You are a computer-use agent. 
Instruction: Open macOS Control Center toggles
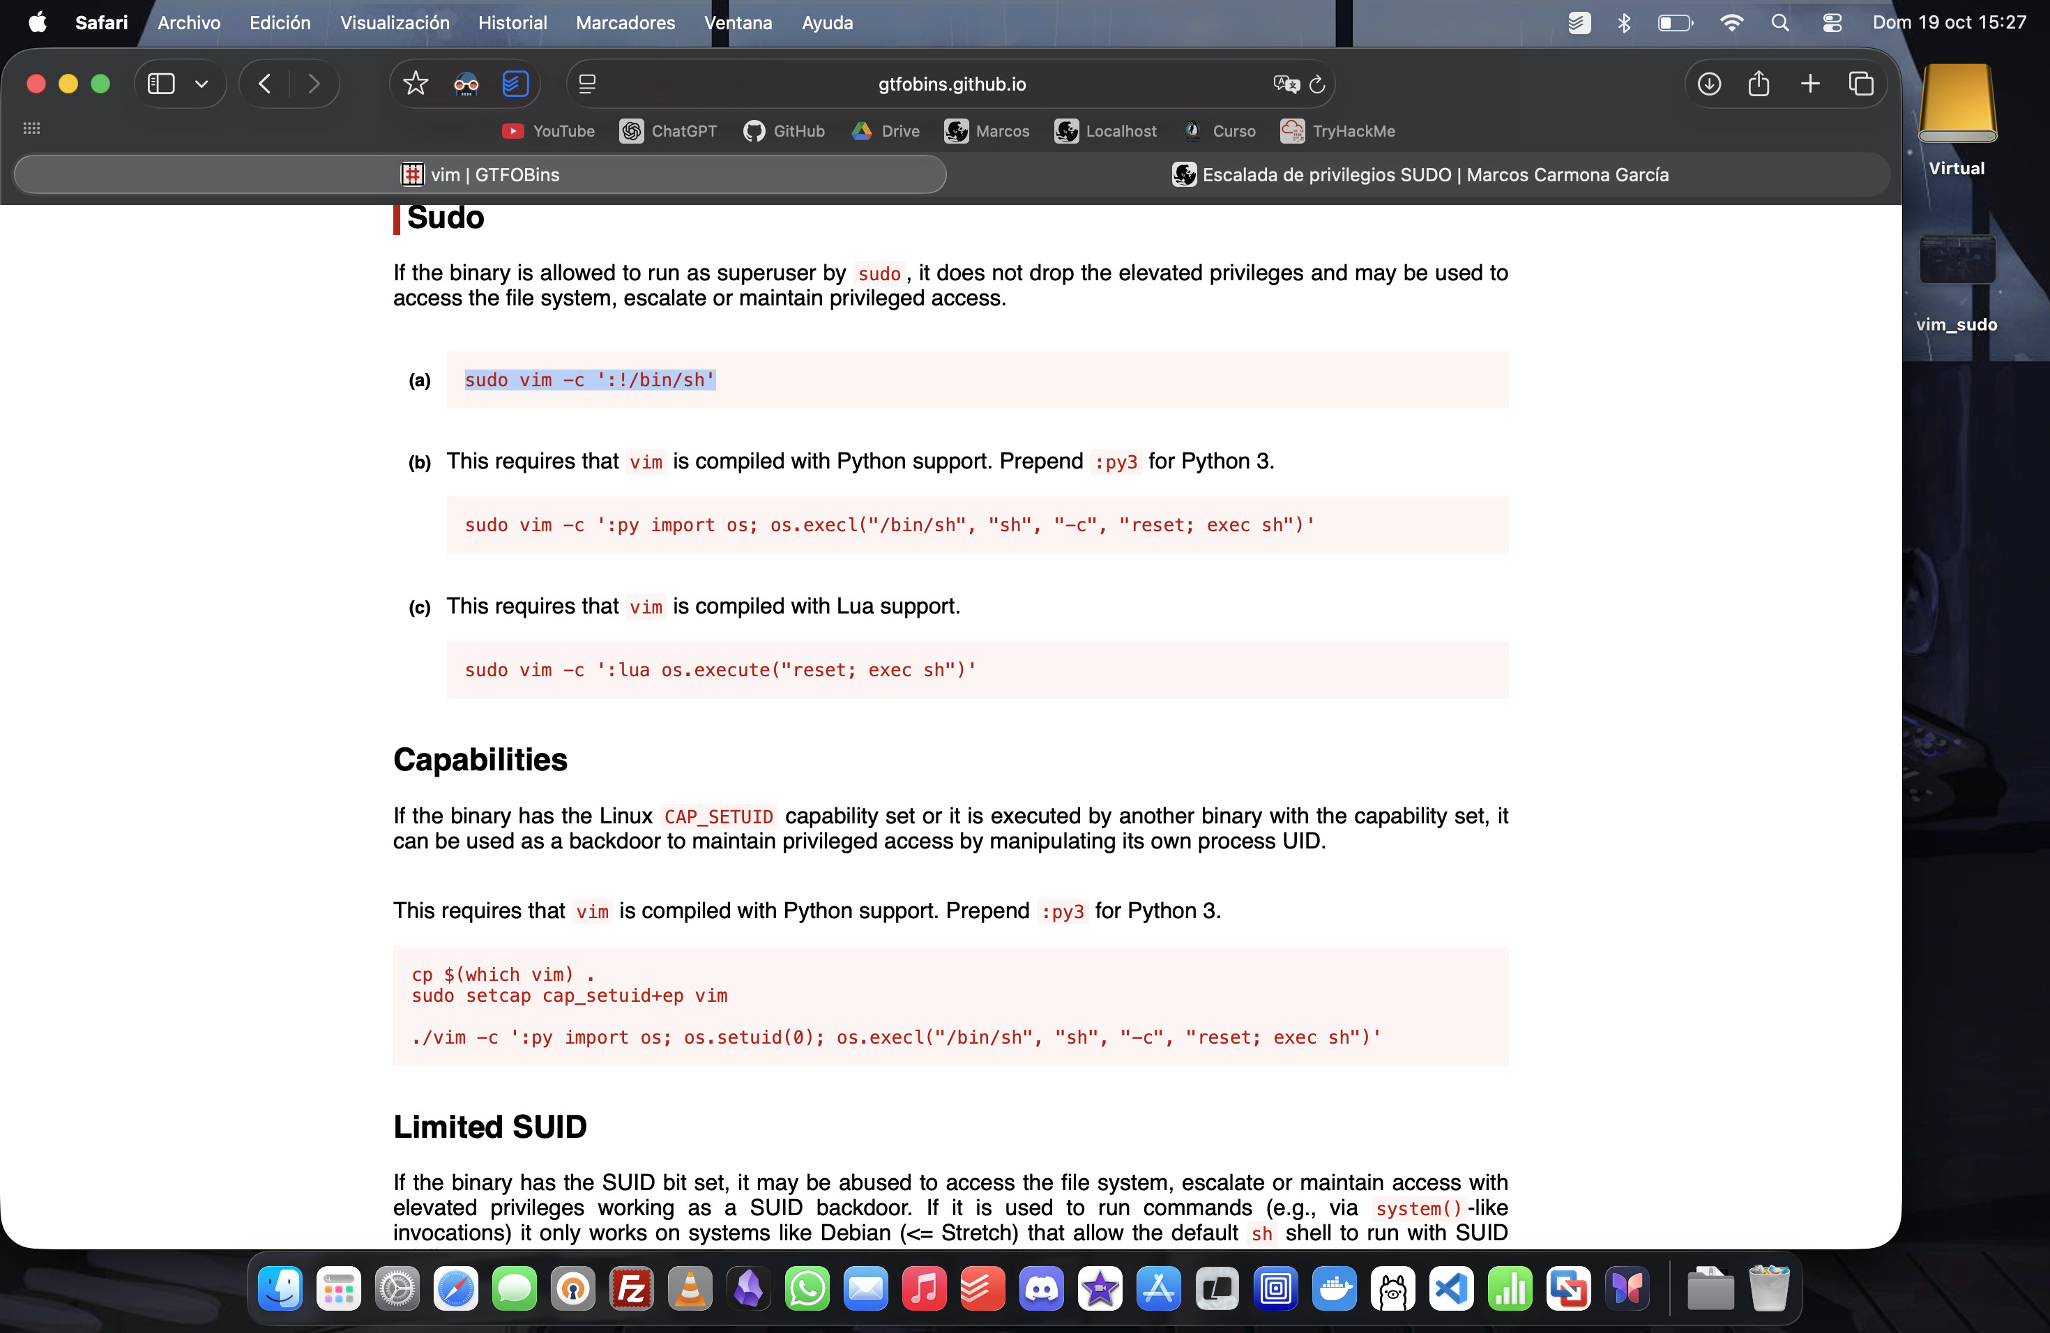click(1831, 23)
